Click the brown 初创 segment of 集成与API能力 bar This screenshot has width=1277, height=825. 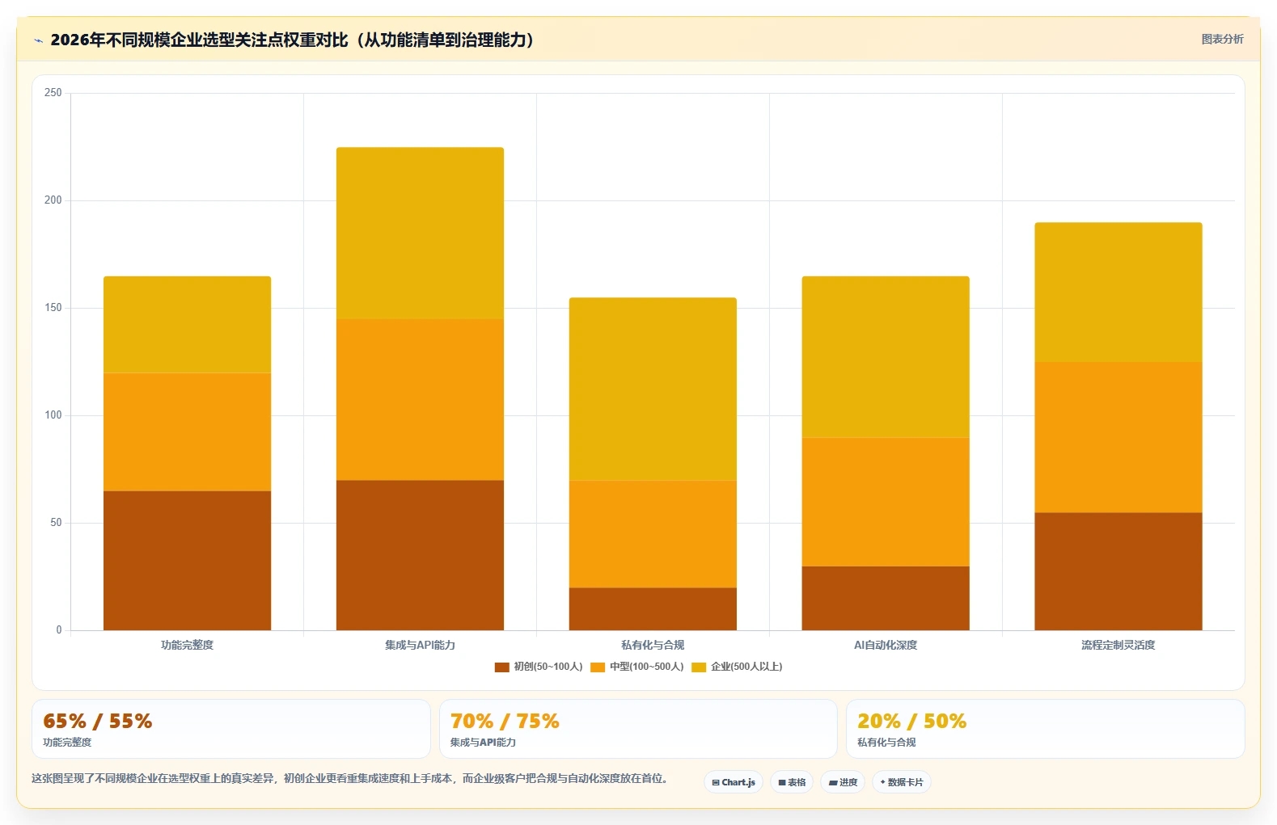(420, 555)
